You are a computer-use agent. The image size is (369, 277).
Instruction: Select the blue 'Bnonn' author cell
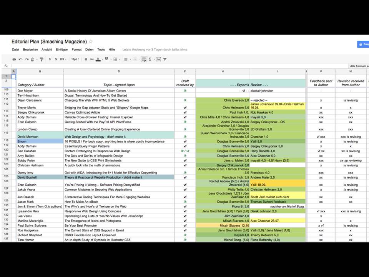pyautogui.click(x=40, y=141)
